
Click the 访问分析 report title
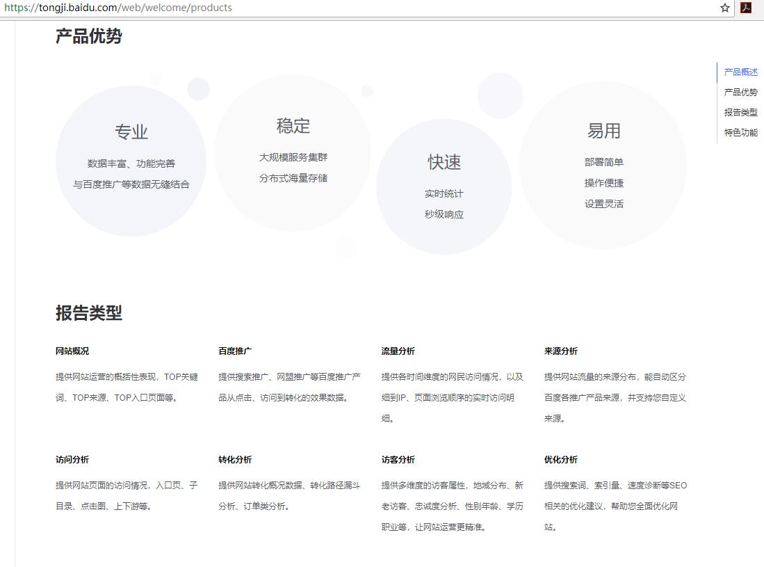pyautogui.click(x=72, y=460)
